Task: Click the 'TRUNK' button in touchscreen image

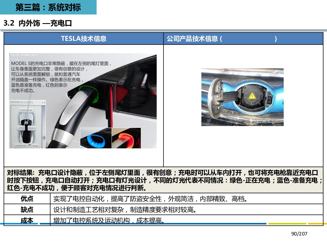Action: [x=35, y=146]
